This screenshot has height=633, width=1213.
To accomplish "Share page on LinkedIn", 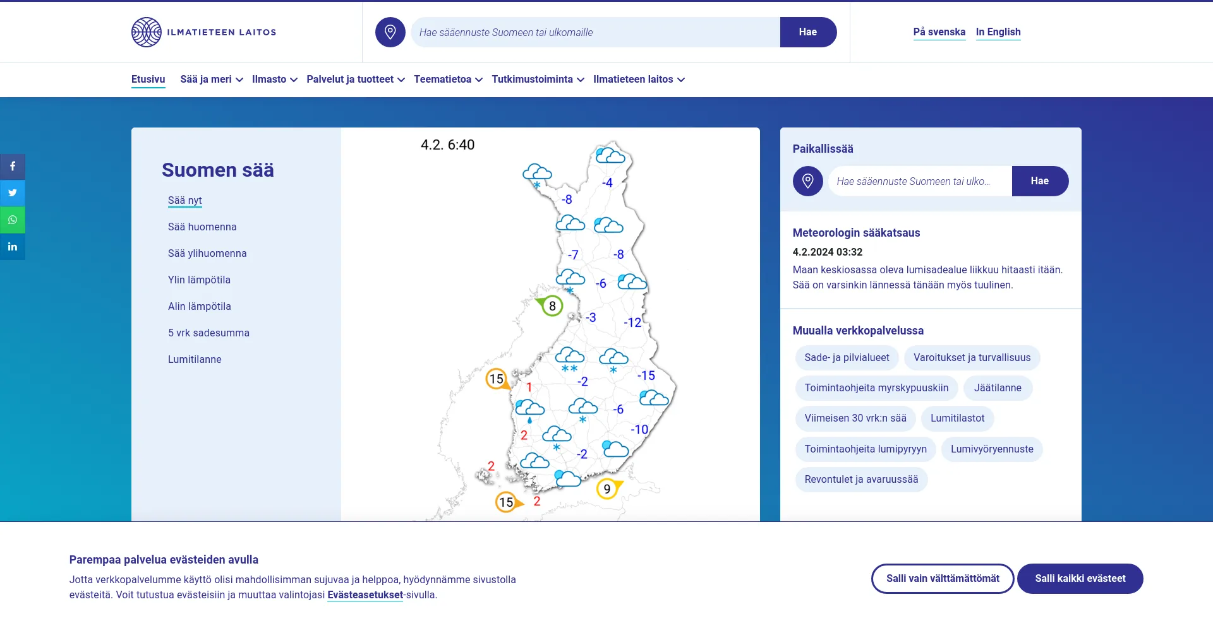I will pyautogui.click(x=13, y=247).
